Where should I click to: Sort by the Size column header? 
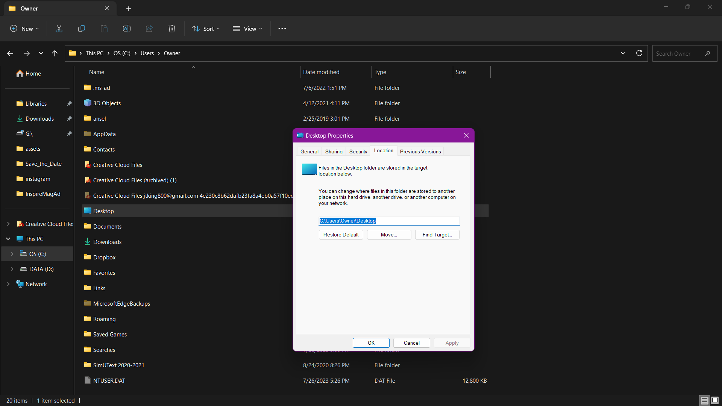(461, 72)
